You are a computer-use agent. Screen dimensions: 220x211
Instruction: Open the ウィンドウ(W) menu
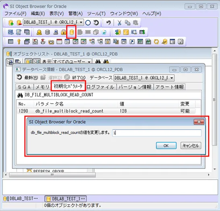tap(124, 14)
